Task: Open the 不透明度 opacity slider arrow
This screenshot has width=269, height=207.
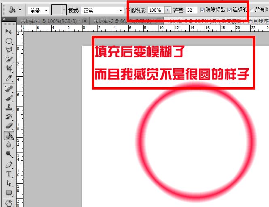Action: pos(167,10)
